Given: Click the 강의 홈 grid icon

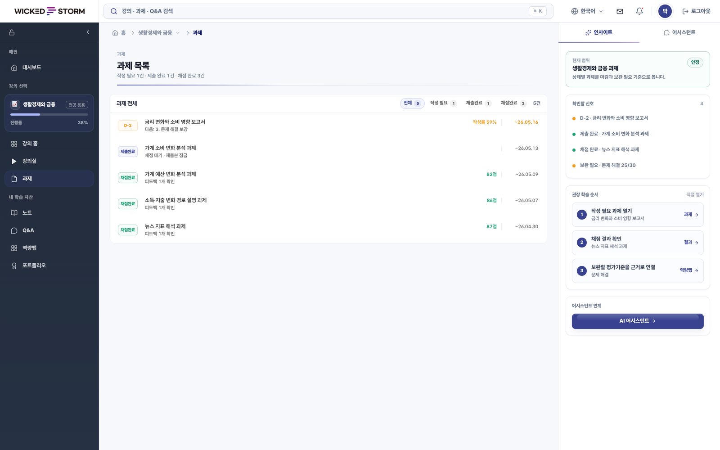Looking at the screenshot, I should coord(14,144).
